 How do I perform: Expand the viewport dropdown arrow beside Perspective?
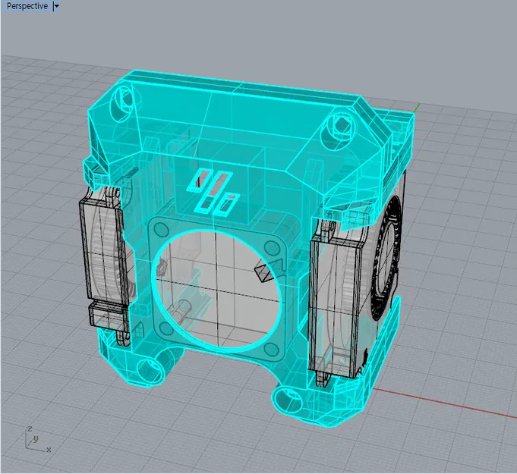pos(57,6)
